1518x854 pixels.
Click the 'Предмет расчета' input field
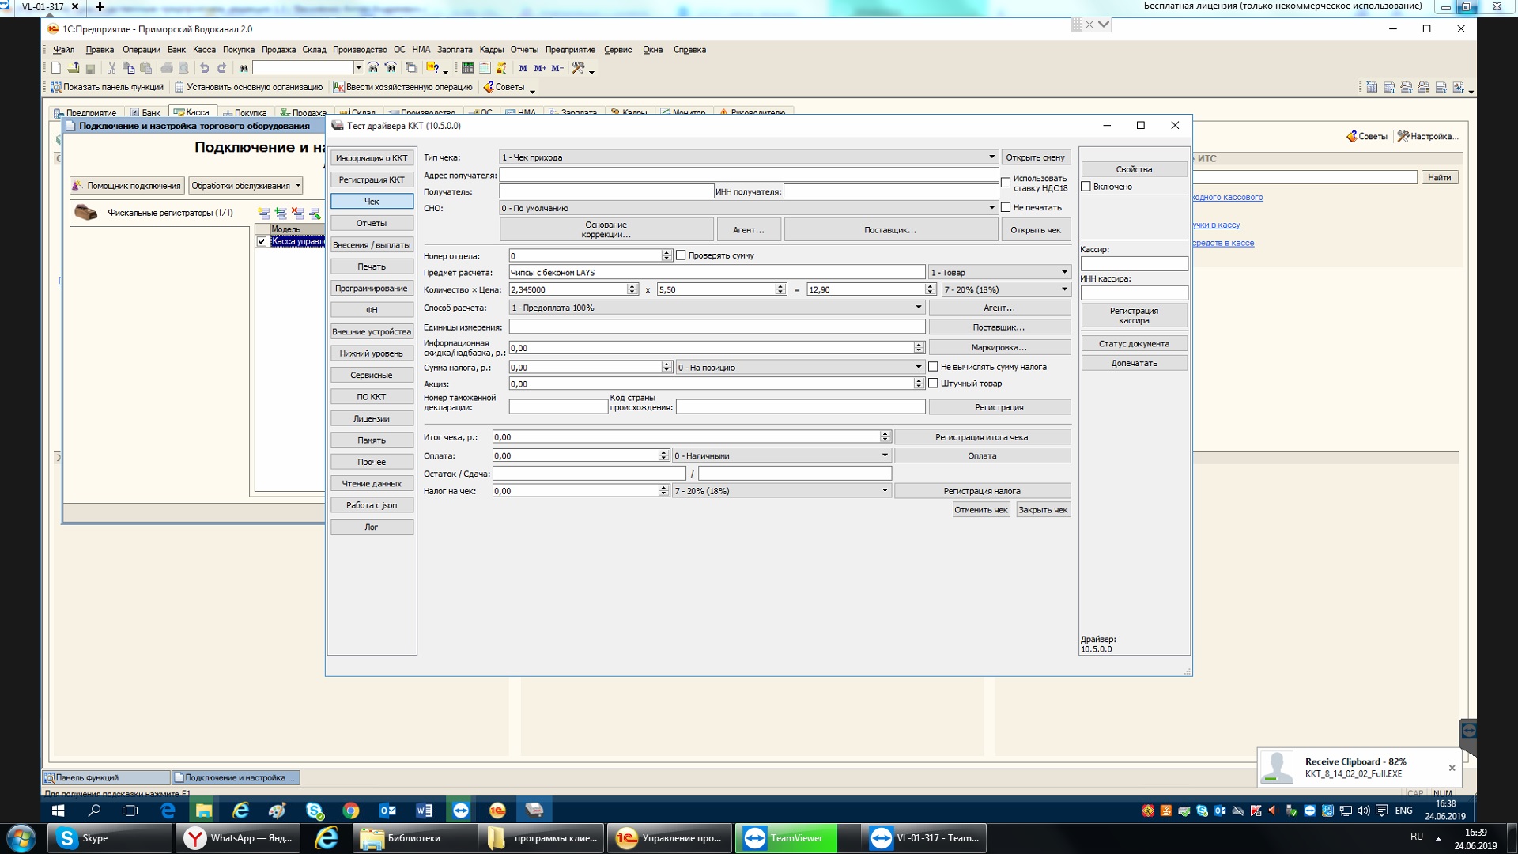(716, 272)
